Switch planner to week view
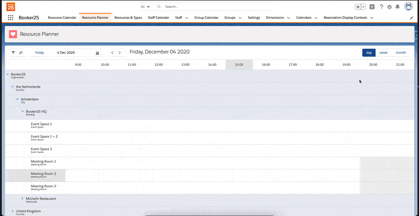The image size is (419, 216). pyautogui.click(x=383, y=53)
